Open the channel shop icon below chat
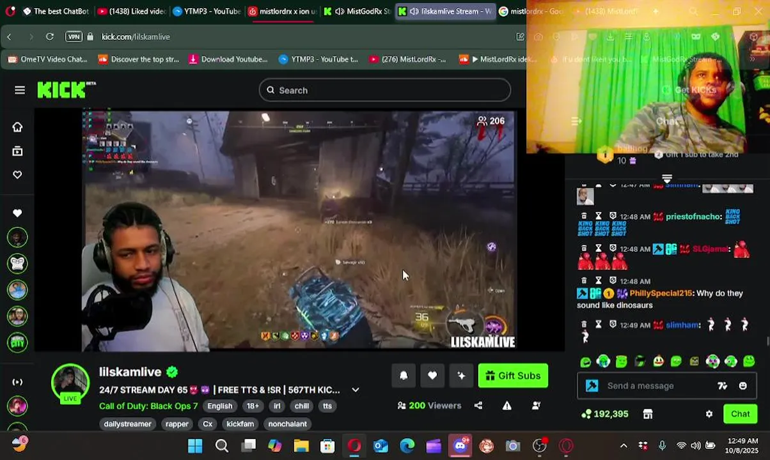The width and height of the screenshot is (770, 460). click(x=648, y=414)
